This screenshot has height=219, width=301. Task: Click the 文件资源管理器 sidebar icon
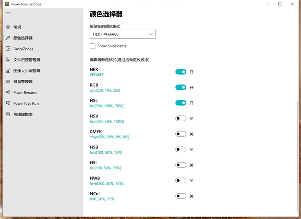pos(8,60)
